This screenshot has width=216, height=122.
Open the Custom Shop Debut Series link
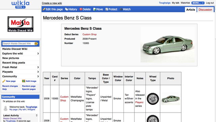click(x=89, y=34)
